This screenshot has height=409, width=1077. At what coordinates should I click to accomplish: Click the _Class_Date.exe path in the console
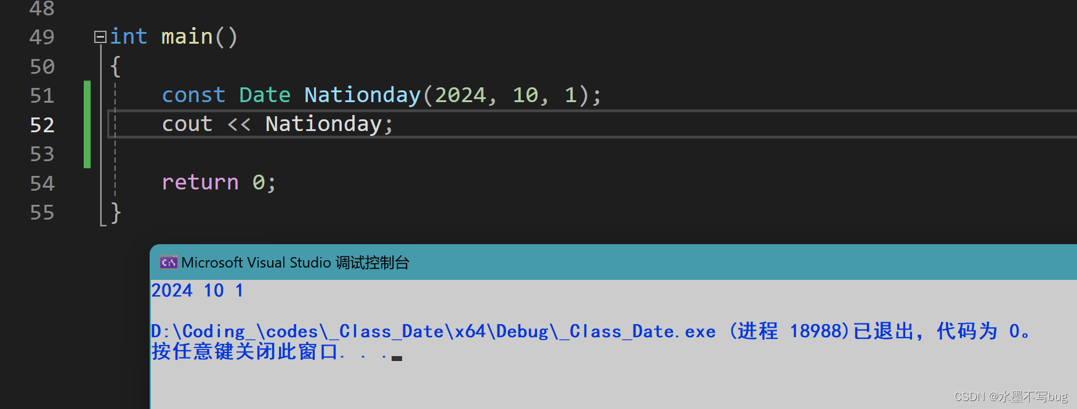(x=642, y=332)
